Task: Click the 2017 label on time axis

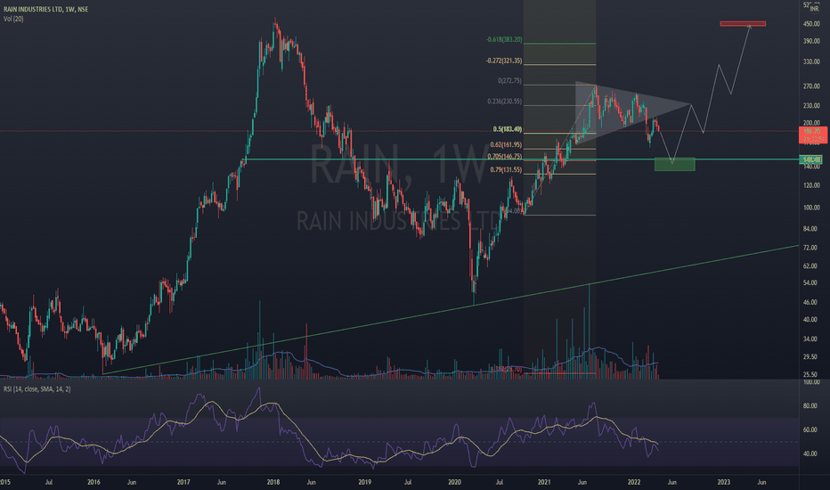Action: tap(183, 483)
